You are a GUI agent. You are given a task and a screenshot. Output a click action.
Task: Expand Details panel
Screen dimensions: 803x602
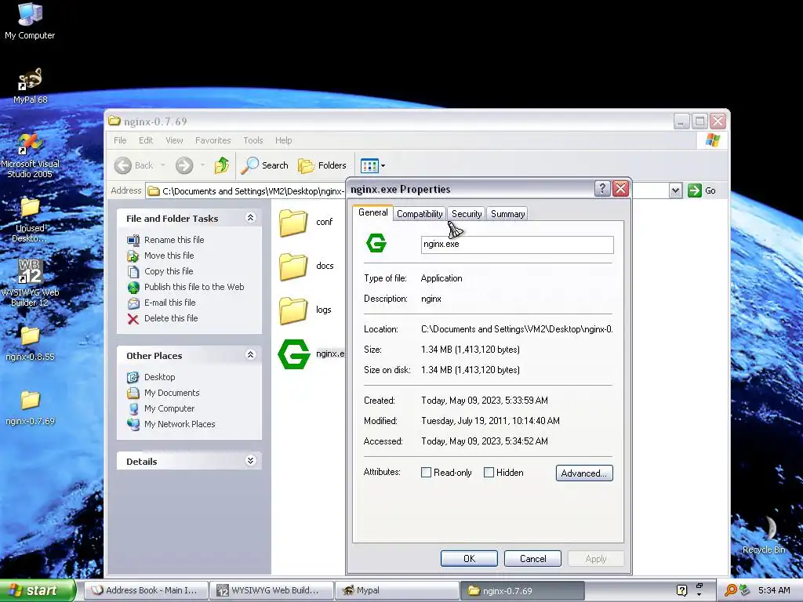pos(250,461)
